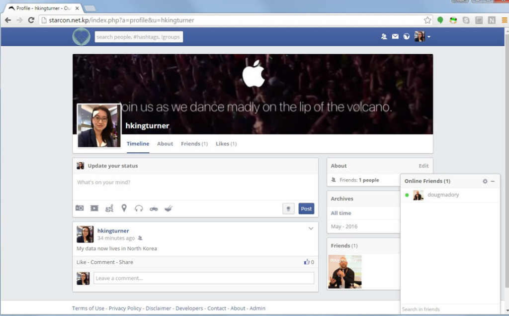Open the Privacy Policy footer link
Viewport: 509px width, 316px height.
point(125,308)
